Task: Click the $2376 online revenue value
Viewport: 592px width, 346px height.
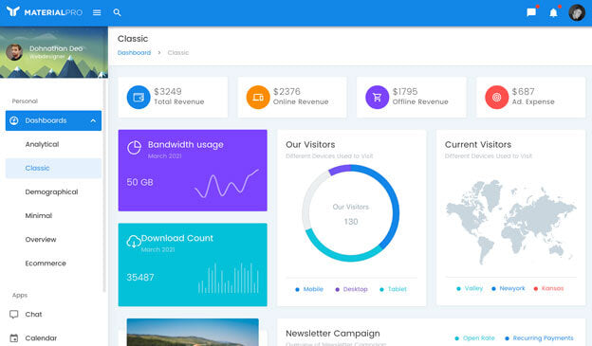Action: (287, 92)
